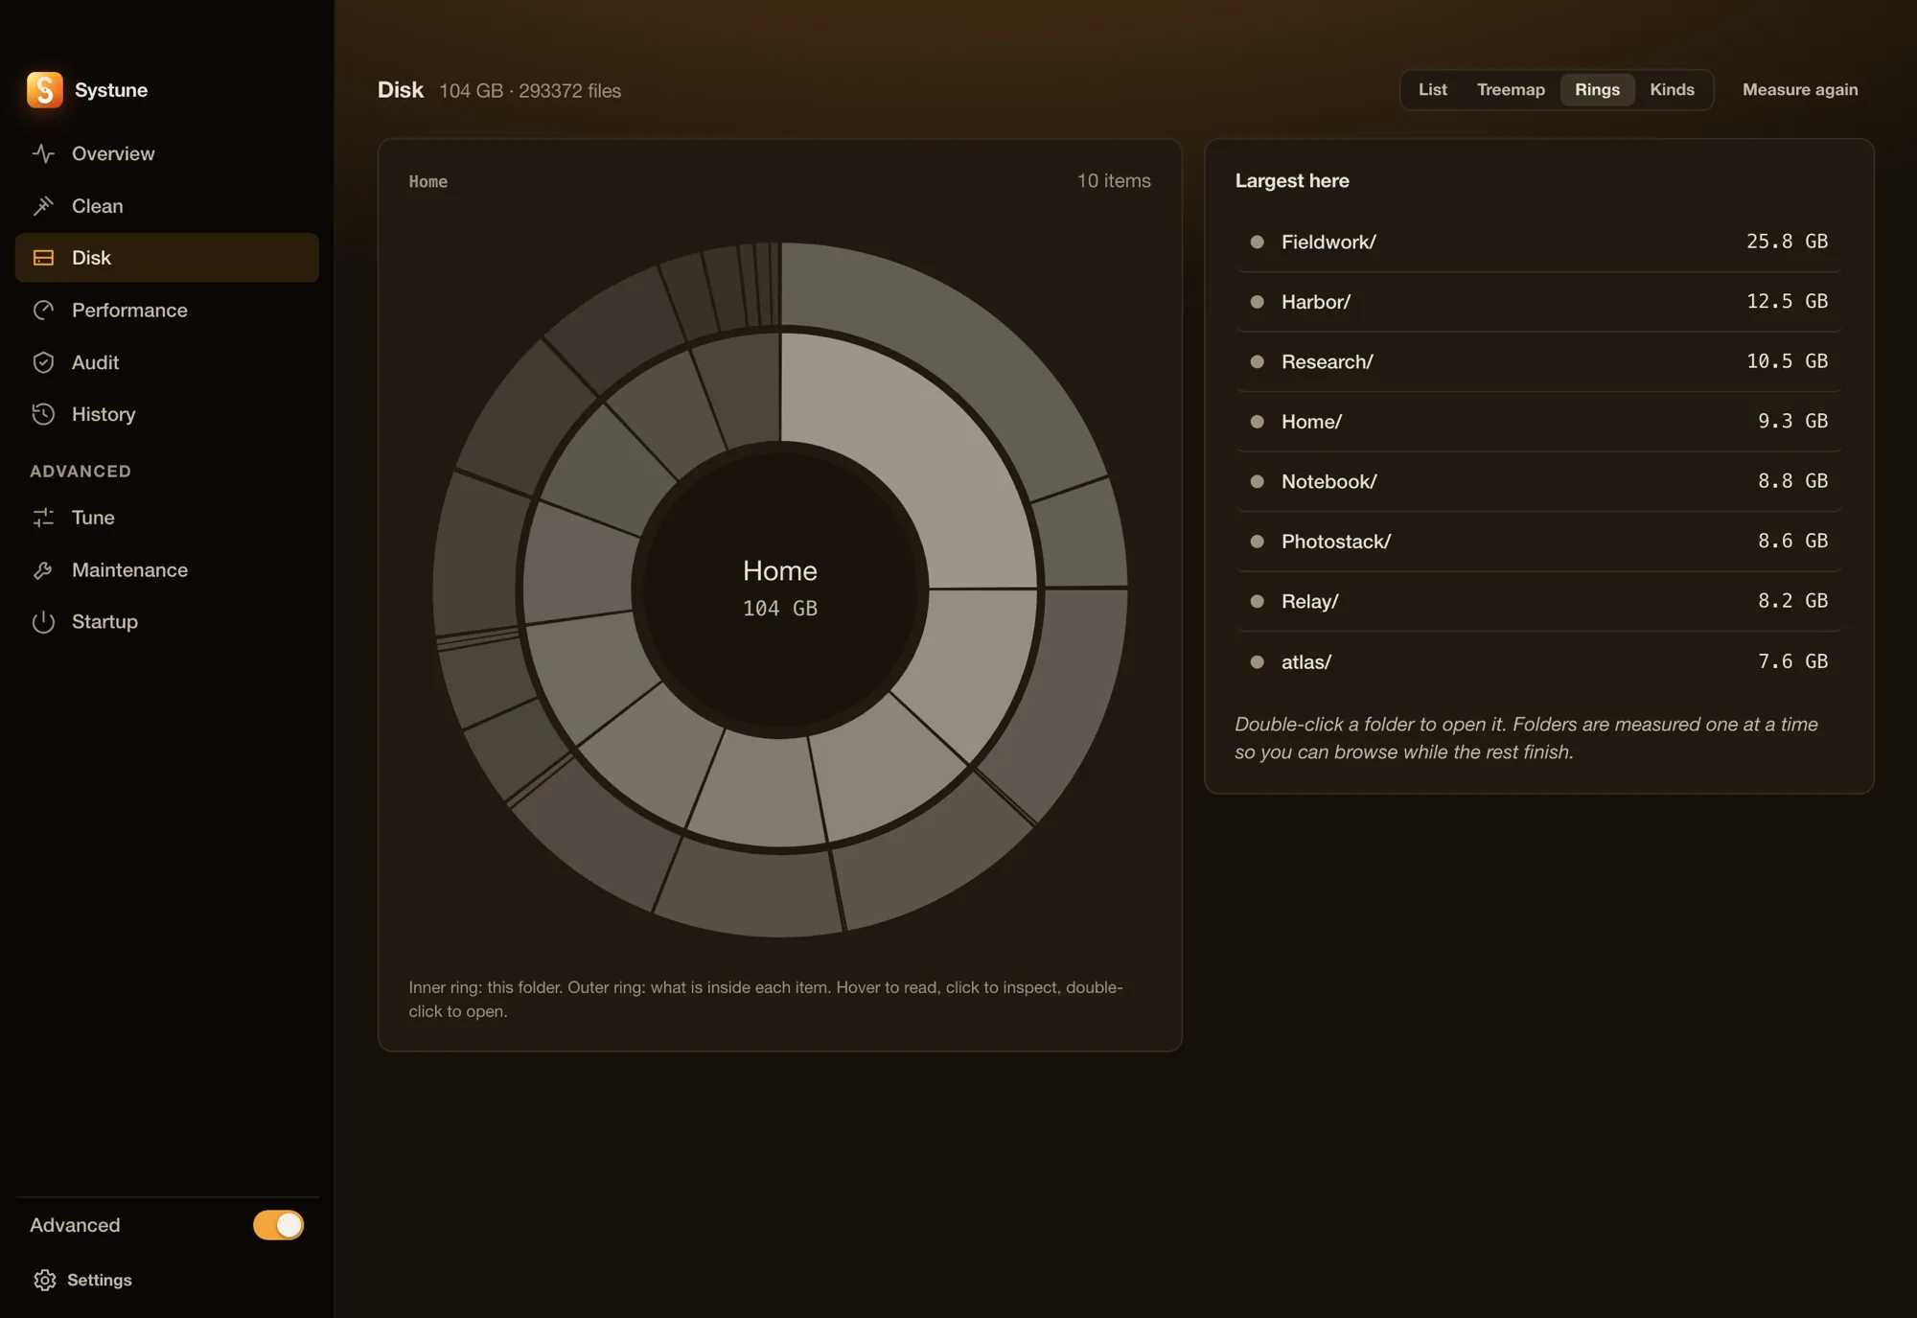Image resolution: width=1917 pixels, height=1318 pixels.
Task: Turn off the Advanced toggle switch
Action: point(278,1225)
